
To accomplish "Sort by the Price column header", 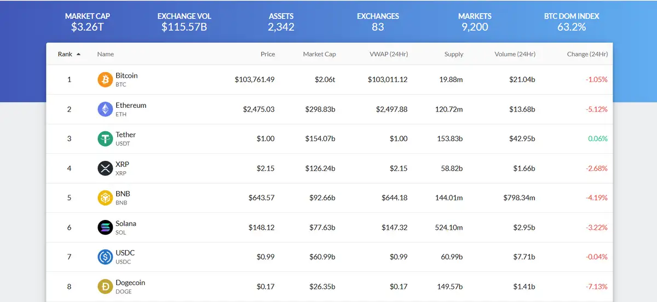I will point(268,54).
